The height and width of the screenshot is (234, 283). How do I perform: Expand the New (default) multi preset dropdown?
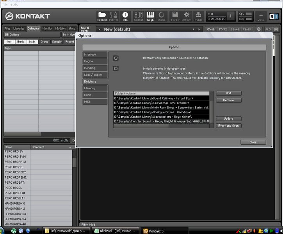click(99, 29)
